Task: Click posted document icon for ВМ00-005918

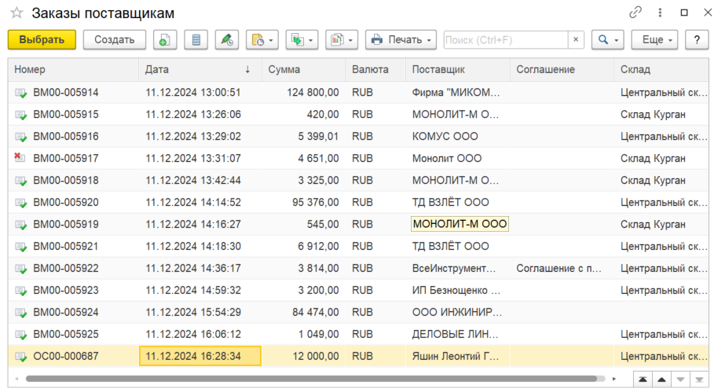Action: pyautogui.click(x=20, y=181)
